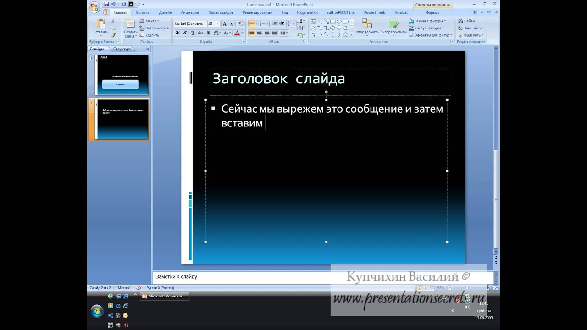587x330 pixels.
Task: Select the straight line shape
Action: coord(320,22)
